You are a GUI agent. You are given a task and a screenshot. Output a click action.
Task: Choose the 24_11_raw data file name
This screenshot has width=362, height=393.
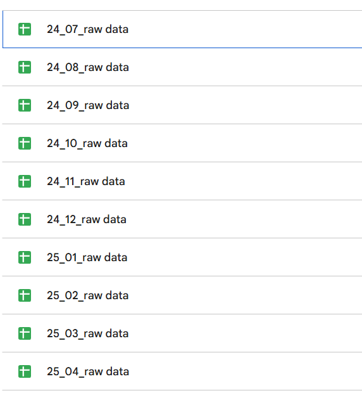coord(86,182)
